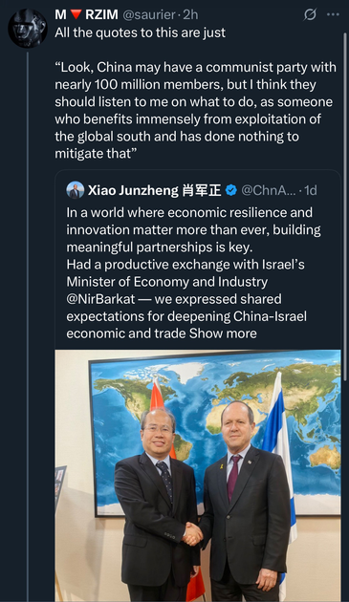The width and height of the screenshot is (349, 602).
Task: Open MARZIM's profile avatar
Action: tap(28, 29)
